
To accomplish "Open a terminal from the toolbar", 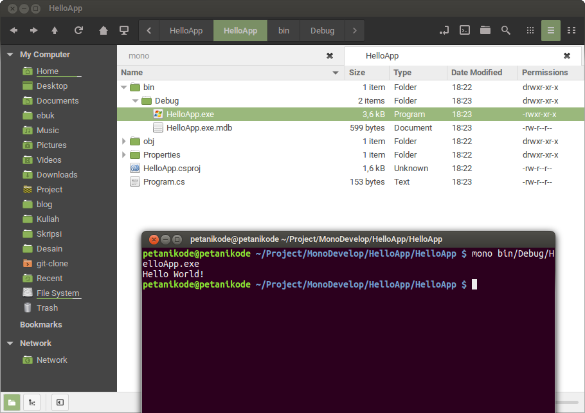I will point(464,31).
